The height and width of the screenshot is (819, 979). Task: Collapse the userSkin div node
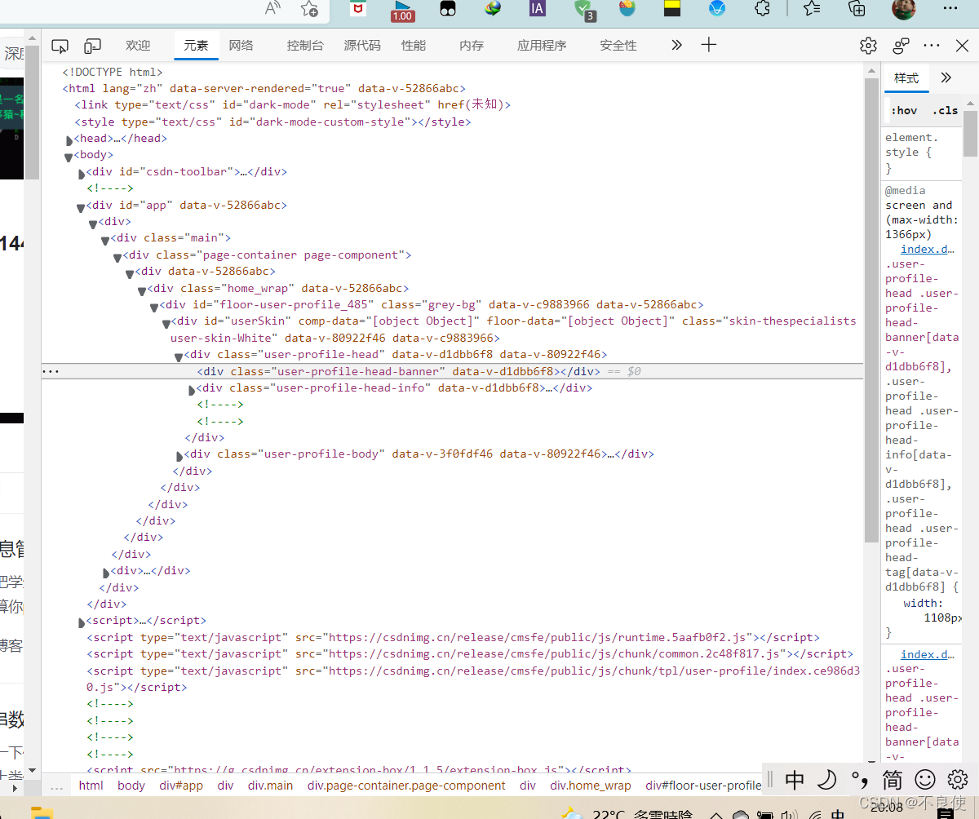click(166, 323)
